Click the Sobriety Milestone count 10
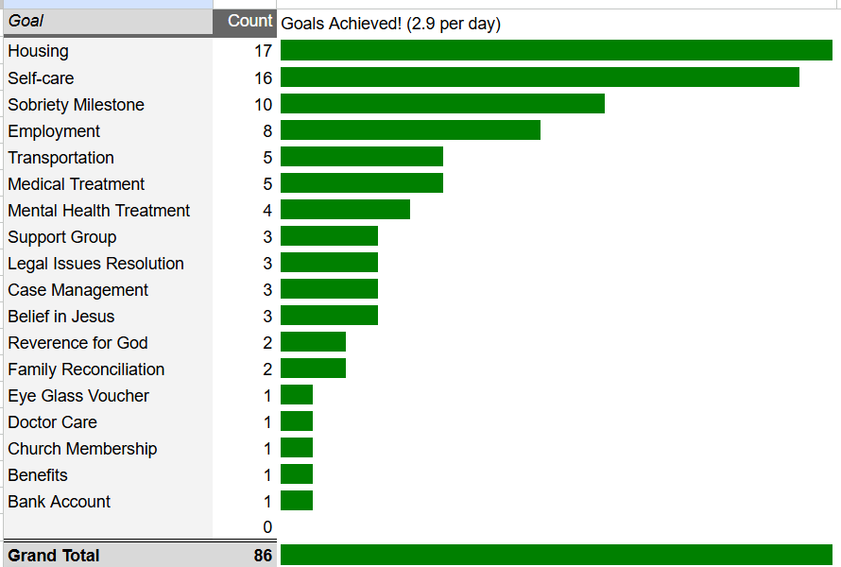Screen dimensions: 841x567 tap(263, 105)
